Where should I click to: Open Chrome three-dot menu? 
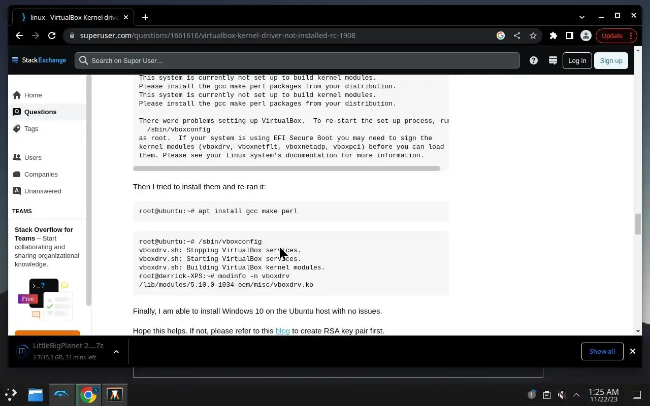click(x=631, y=36)
